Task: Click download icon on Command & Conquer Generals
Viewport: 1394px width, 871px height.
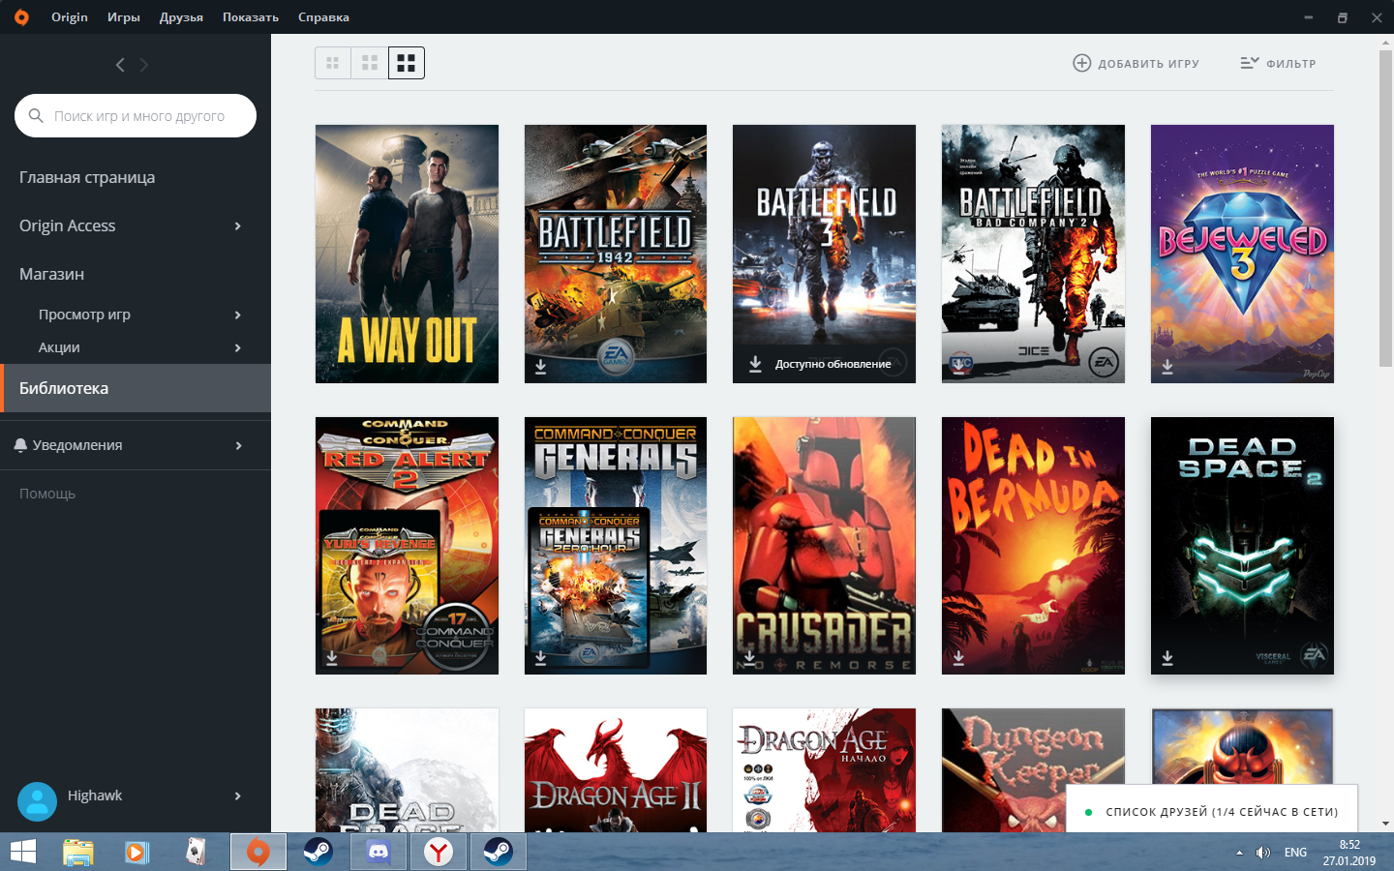Action: click(x=540, y=658)
